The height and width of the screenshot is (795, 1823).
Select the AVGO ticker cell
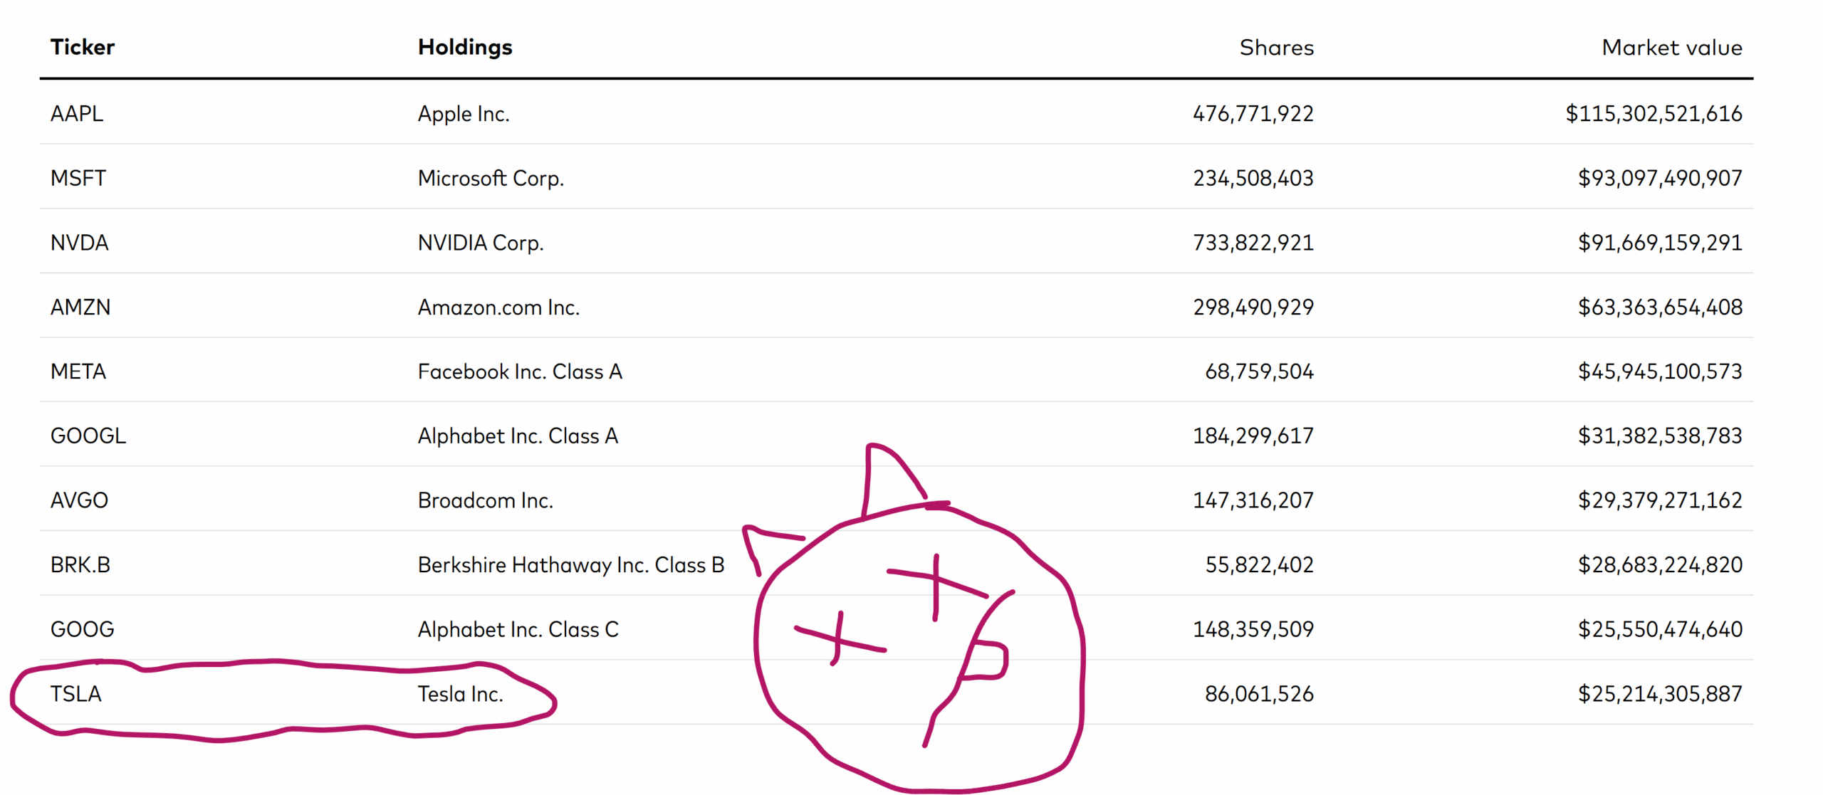79,500
